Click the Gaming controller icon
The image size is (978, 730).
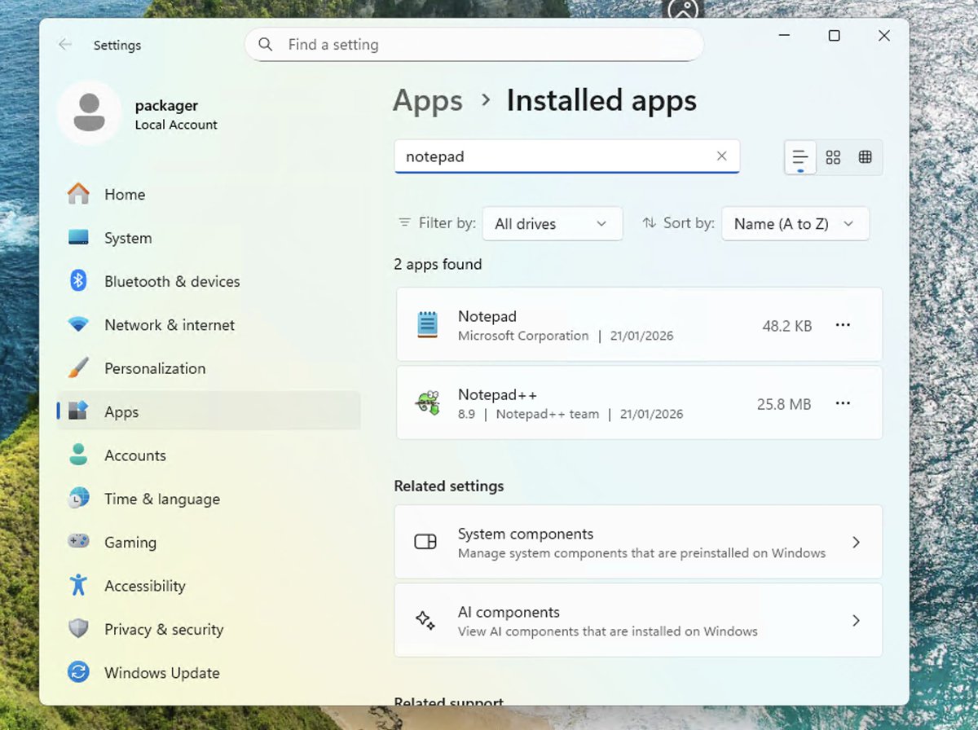78,542
